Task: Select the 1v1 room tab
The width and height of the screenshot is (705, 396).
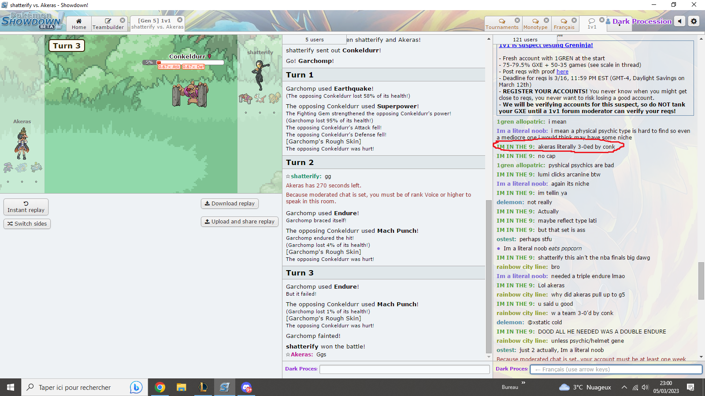Action: click(x=592, y=24)
